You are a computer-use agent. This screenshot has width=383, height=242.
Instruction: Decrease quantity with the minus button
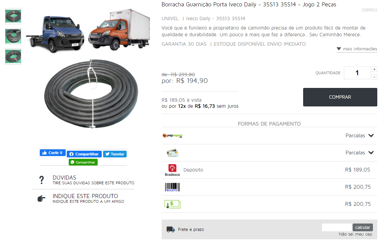(x=375, y=77)
